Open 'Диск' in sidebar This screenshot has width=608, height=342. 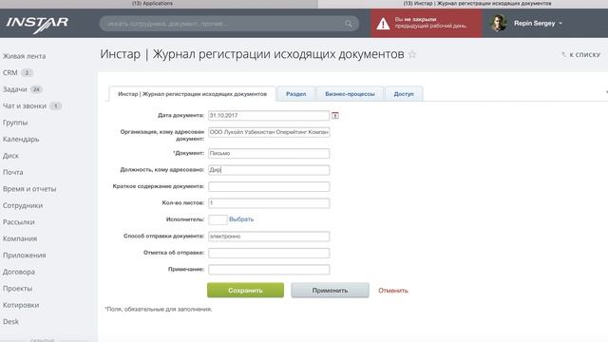point(10,156)
